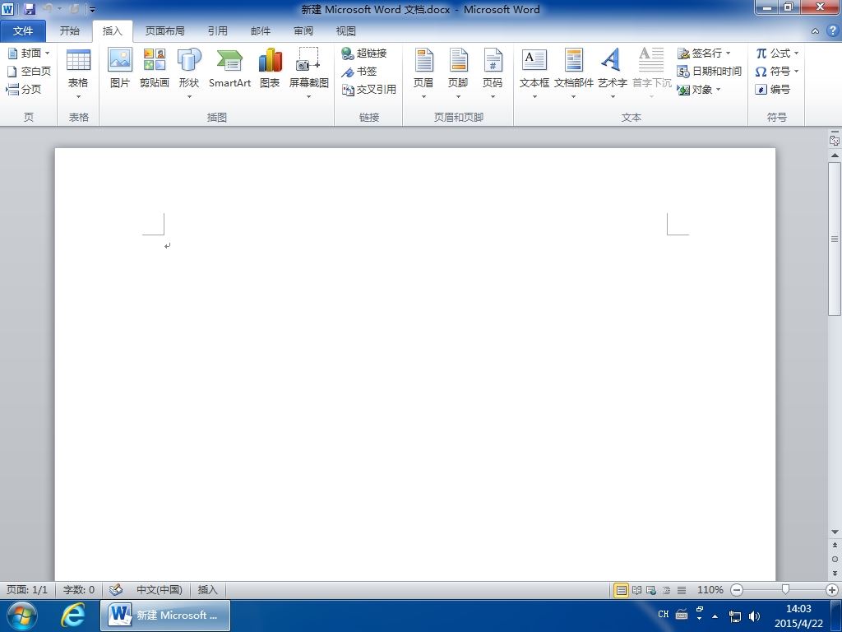
Task: Click the volume icon in system tray
Action: click(754, 616)
